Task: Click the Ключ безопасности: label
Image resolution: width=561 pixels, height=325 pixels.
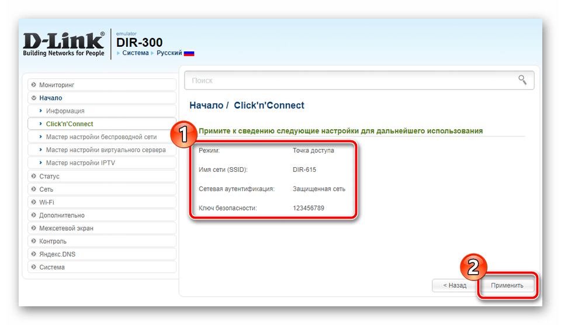Action: pyautogui.click(x=227, y=208)
